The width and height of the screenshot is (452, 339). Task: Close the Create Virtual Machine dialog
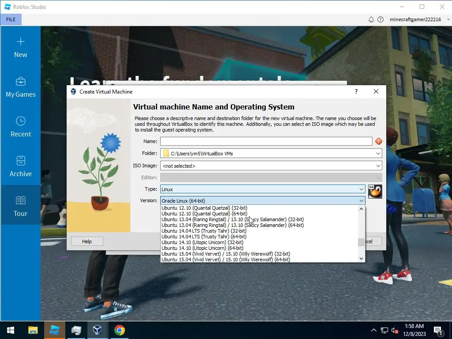376,91
